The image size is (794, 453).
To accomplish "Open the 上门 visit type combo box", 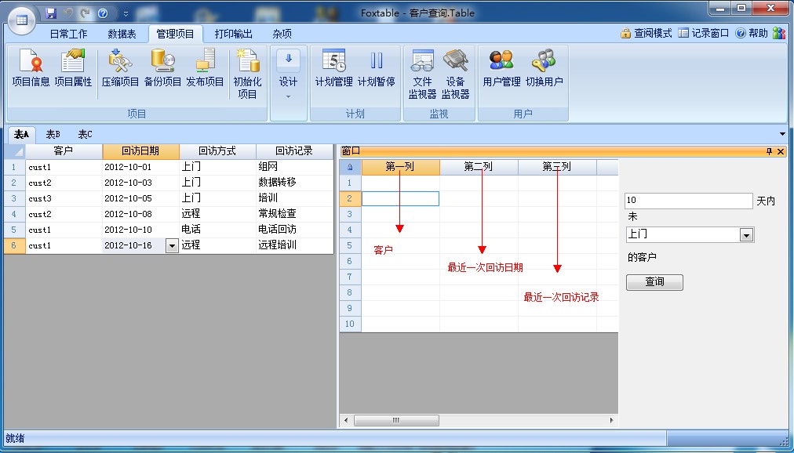I will coord(746,235).
